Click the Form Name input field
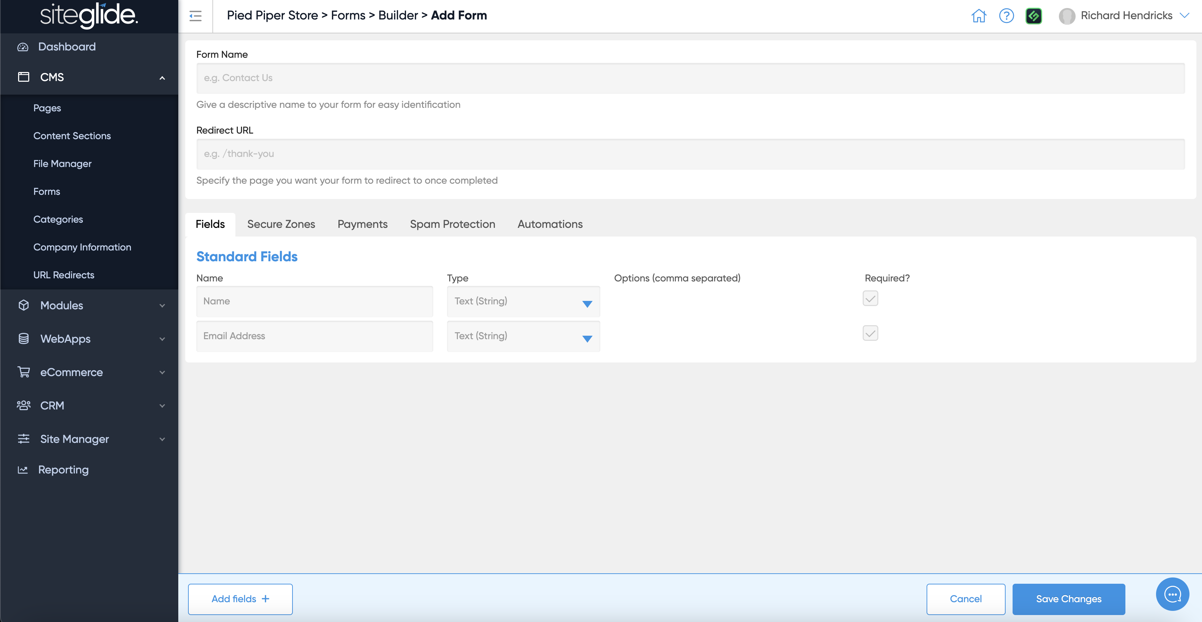Viewport: 1202px width, 622px height. tap(690, 78)
